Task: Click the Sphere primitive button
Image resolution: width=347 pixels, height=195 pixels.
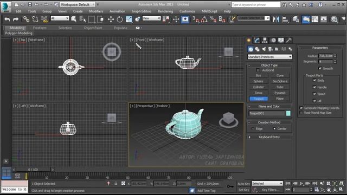Action: (x=259, y=81)
